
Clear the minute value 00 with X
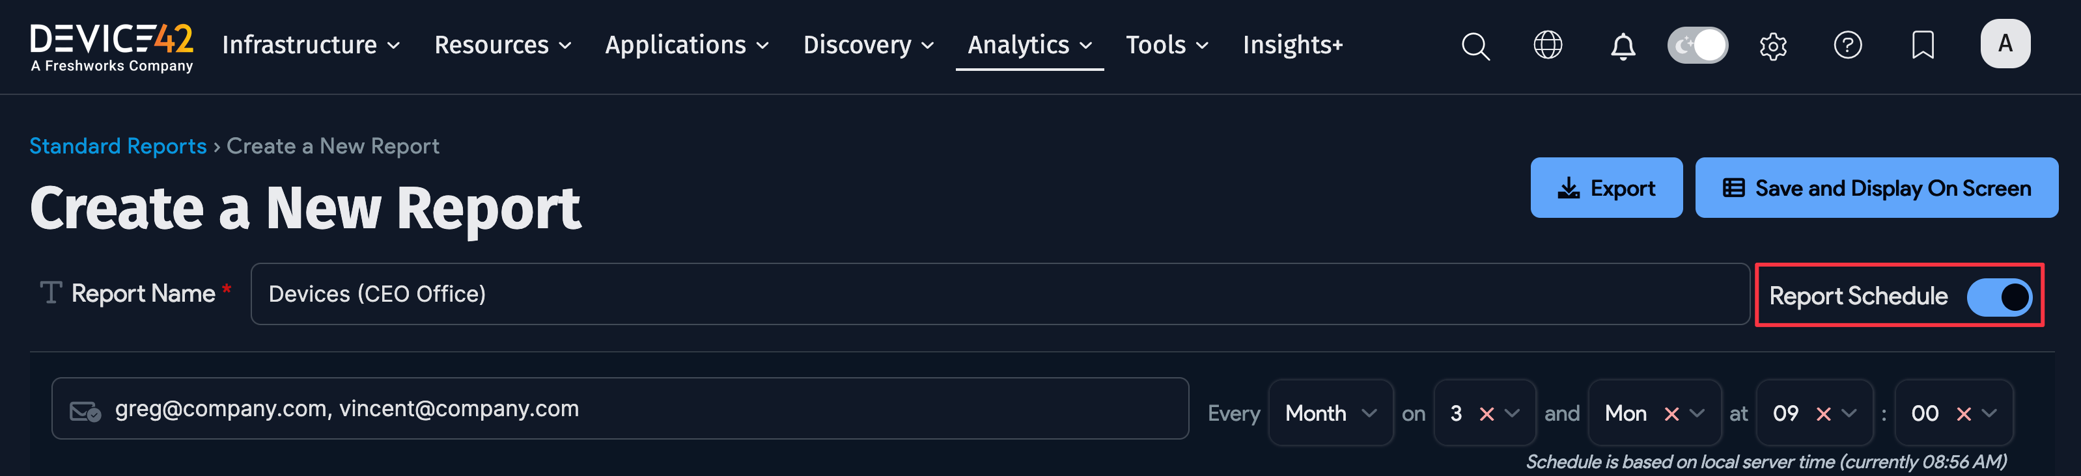(x=1963, y=414)
